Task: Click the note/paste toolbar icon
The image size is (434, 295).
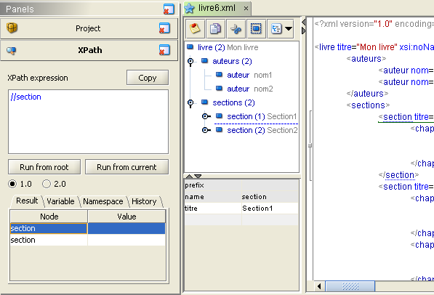Action: click(195, 29)
